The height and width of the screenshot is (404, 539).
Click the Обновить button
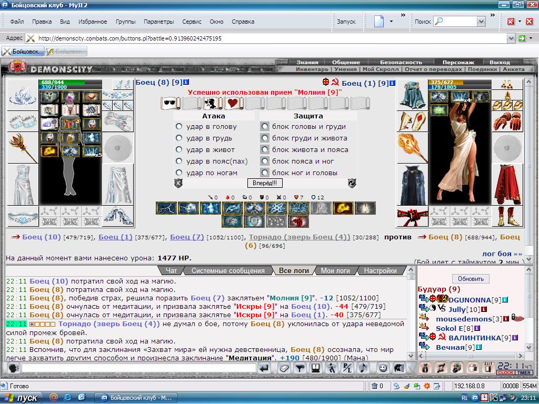[471, 279]
